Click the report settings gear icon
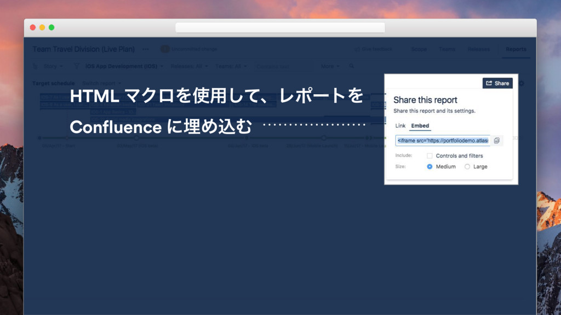561x315 pixels. click(x=522, y=84)
